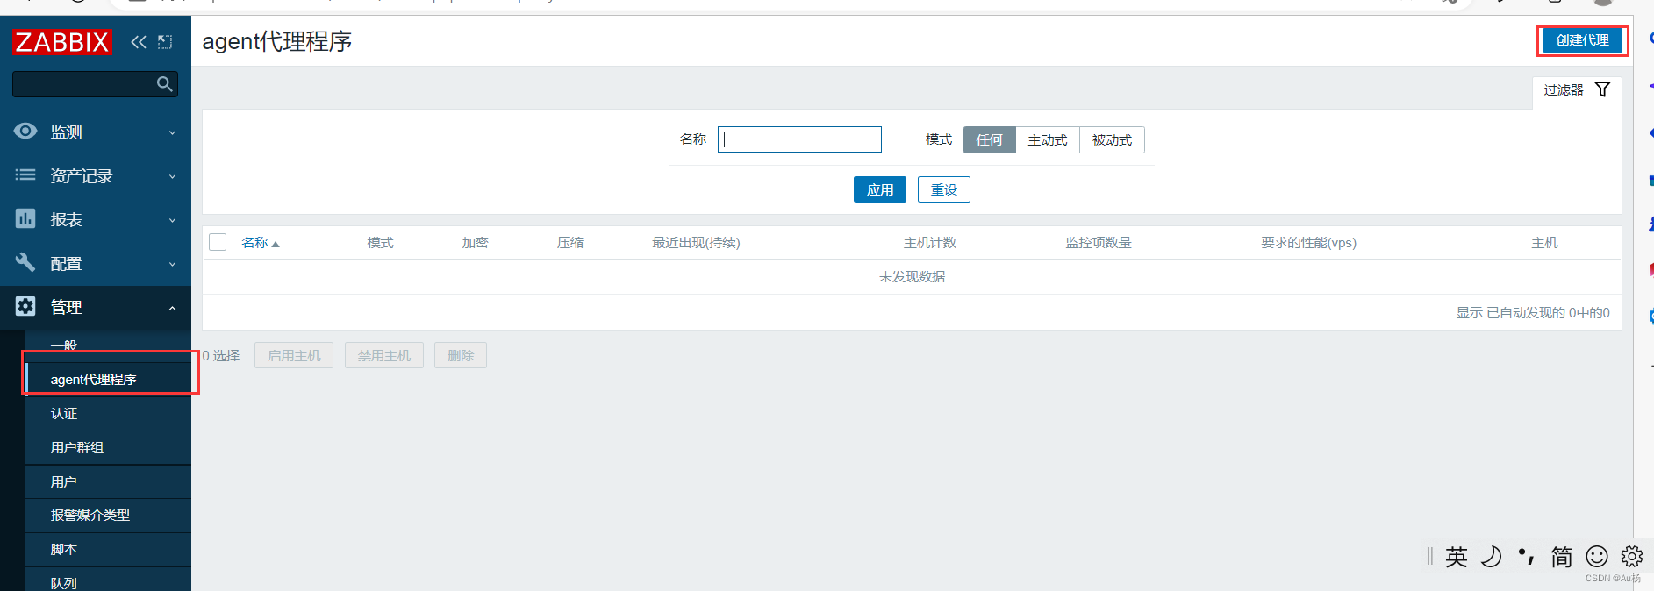Collapse the 管理 menu chevron
The image size is (1654, 591).
(172, 308)
